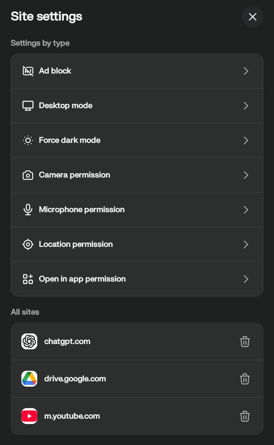The height and width of the screenshot is (445, 274).
Task: Click the Open in app permission icon
Action: click(x=28, y=279)
